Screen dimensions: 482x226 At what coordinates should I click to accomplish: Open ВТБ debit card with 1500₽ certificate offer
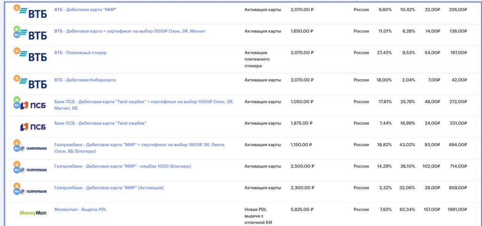coord(130,31)
